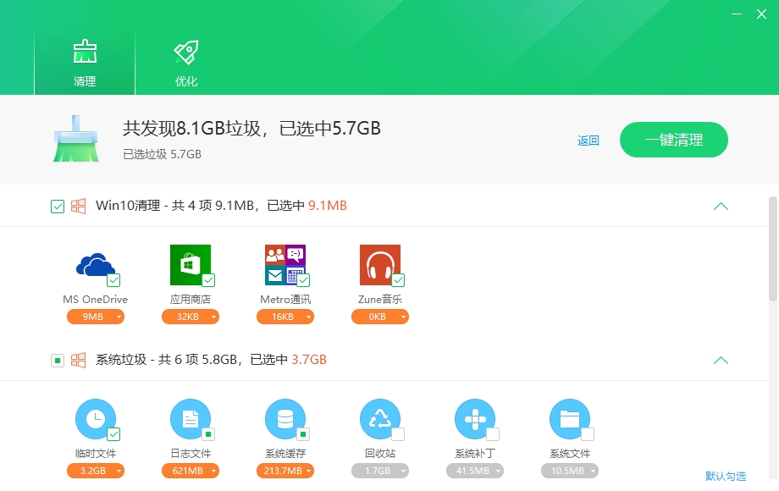779x491 pixels.
Task: Uncheck the 应用商店 checkbox
Action: click(208, 280)
